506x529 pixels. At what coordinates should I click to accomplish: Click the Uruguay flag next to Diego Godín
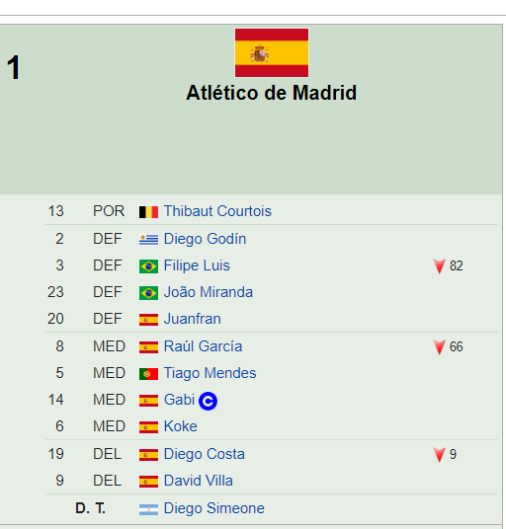[x=148, y=240]
